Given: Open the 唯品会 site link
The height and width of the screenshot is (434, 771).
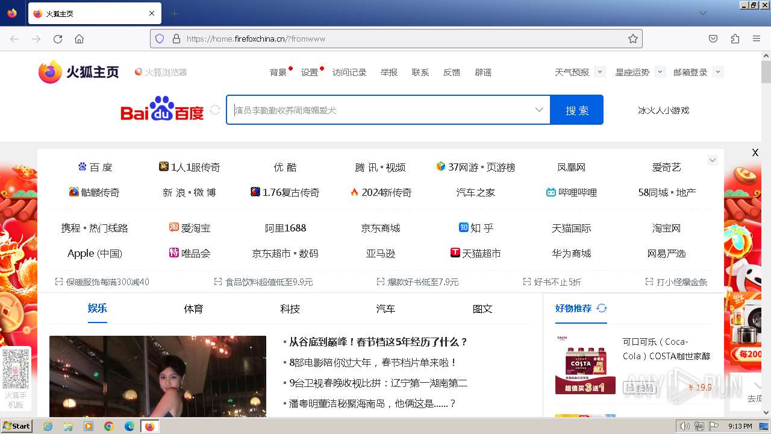Looking at the screenshot, I should [x=190, y=253].
